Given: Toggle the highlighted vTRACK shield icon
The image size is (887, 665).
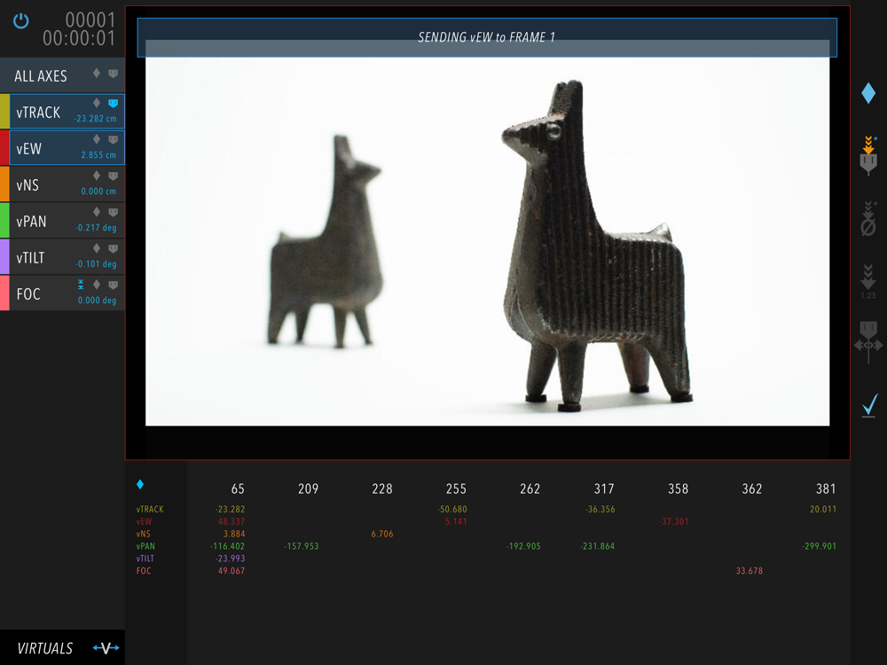Looking at the screenshot, I should click(114, 103).
